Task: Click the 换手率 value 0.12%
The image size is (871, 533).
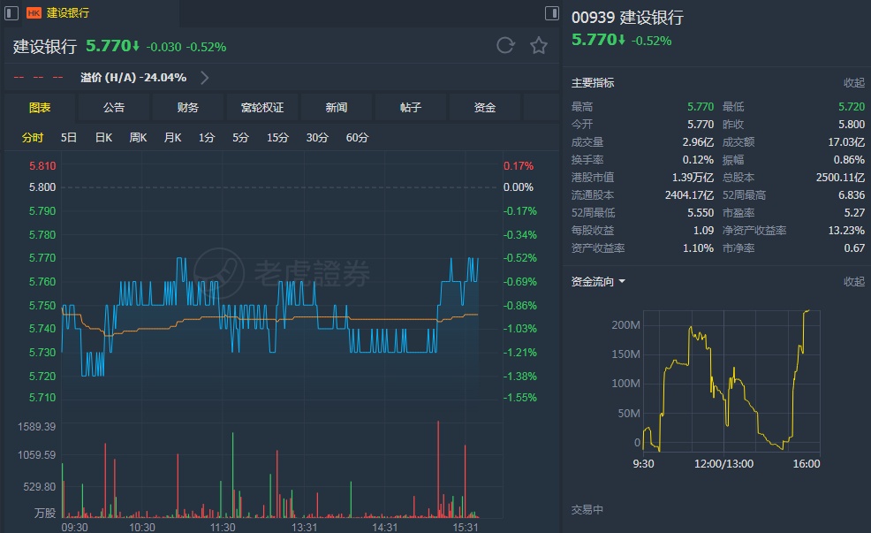Action: (698, 159)
